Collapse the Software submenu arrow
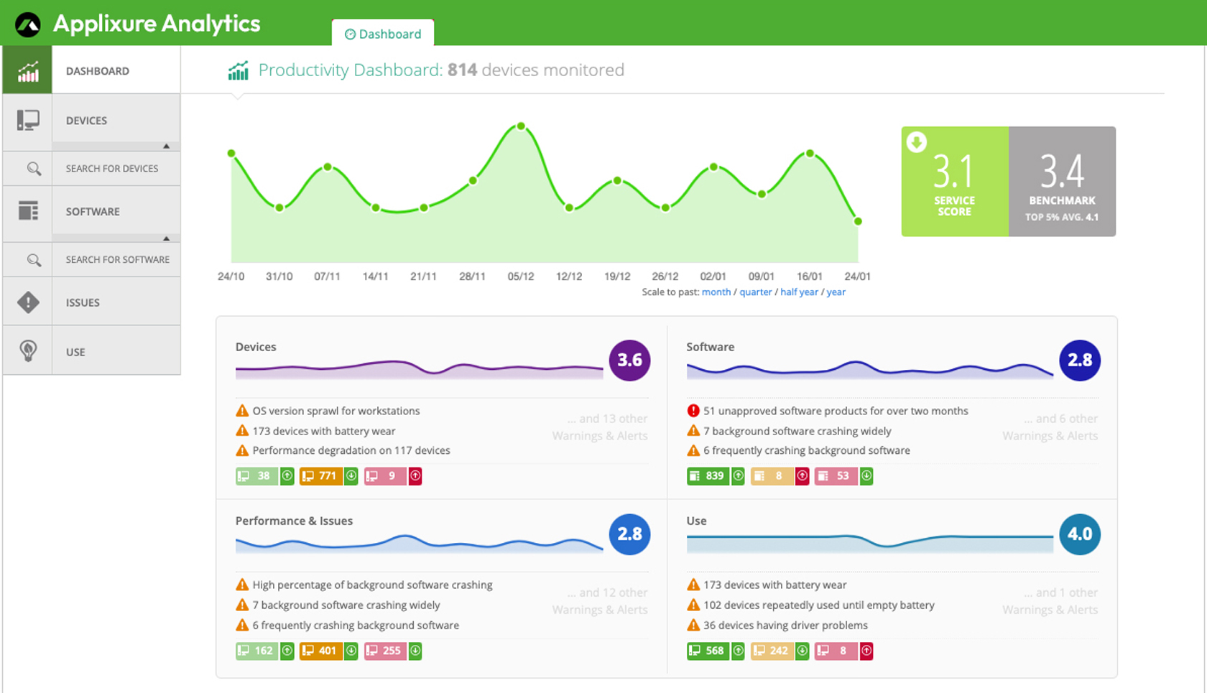Image resolution: width=1207 pixels, height=693 pixels. coord(166,238)
